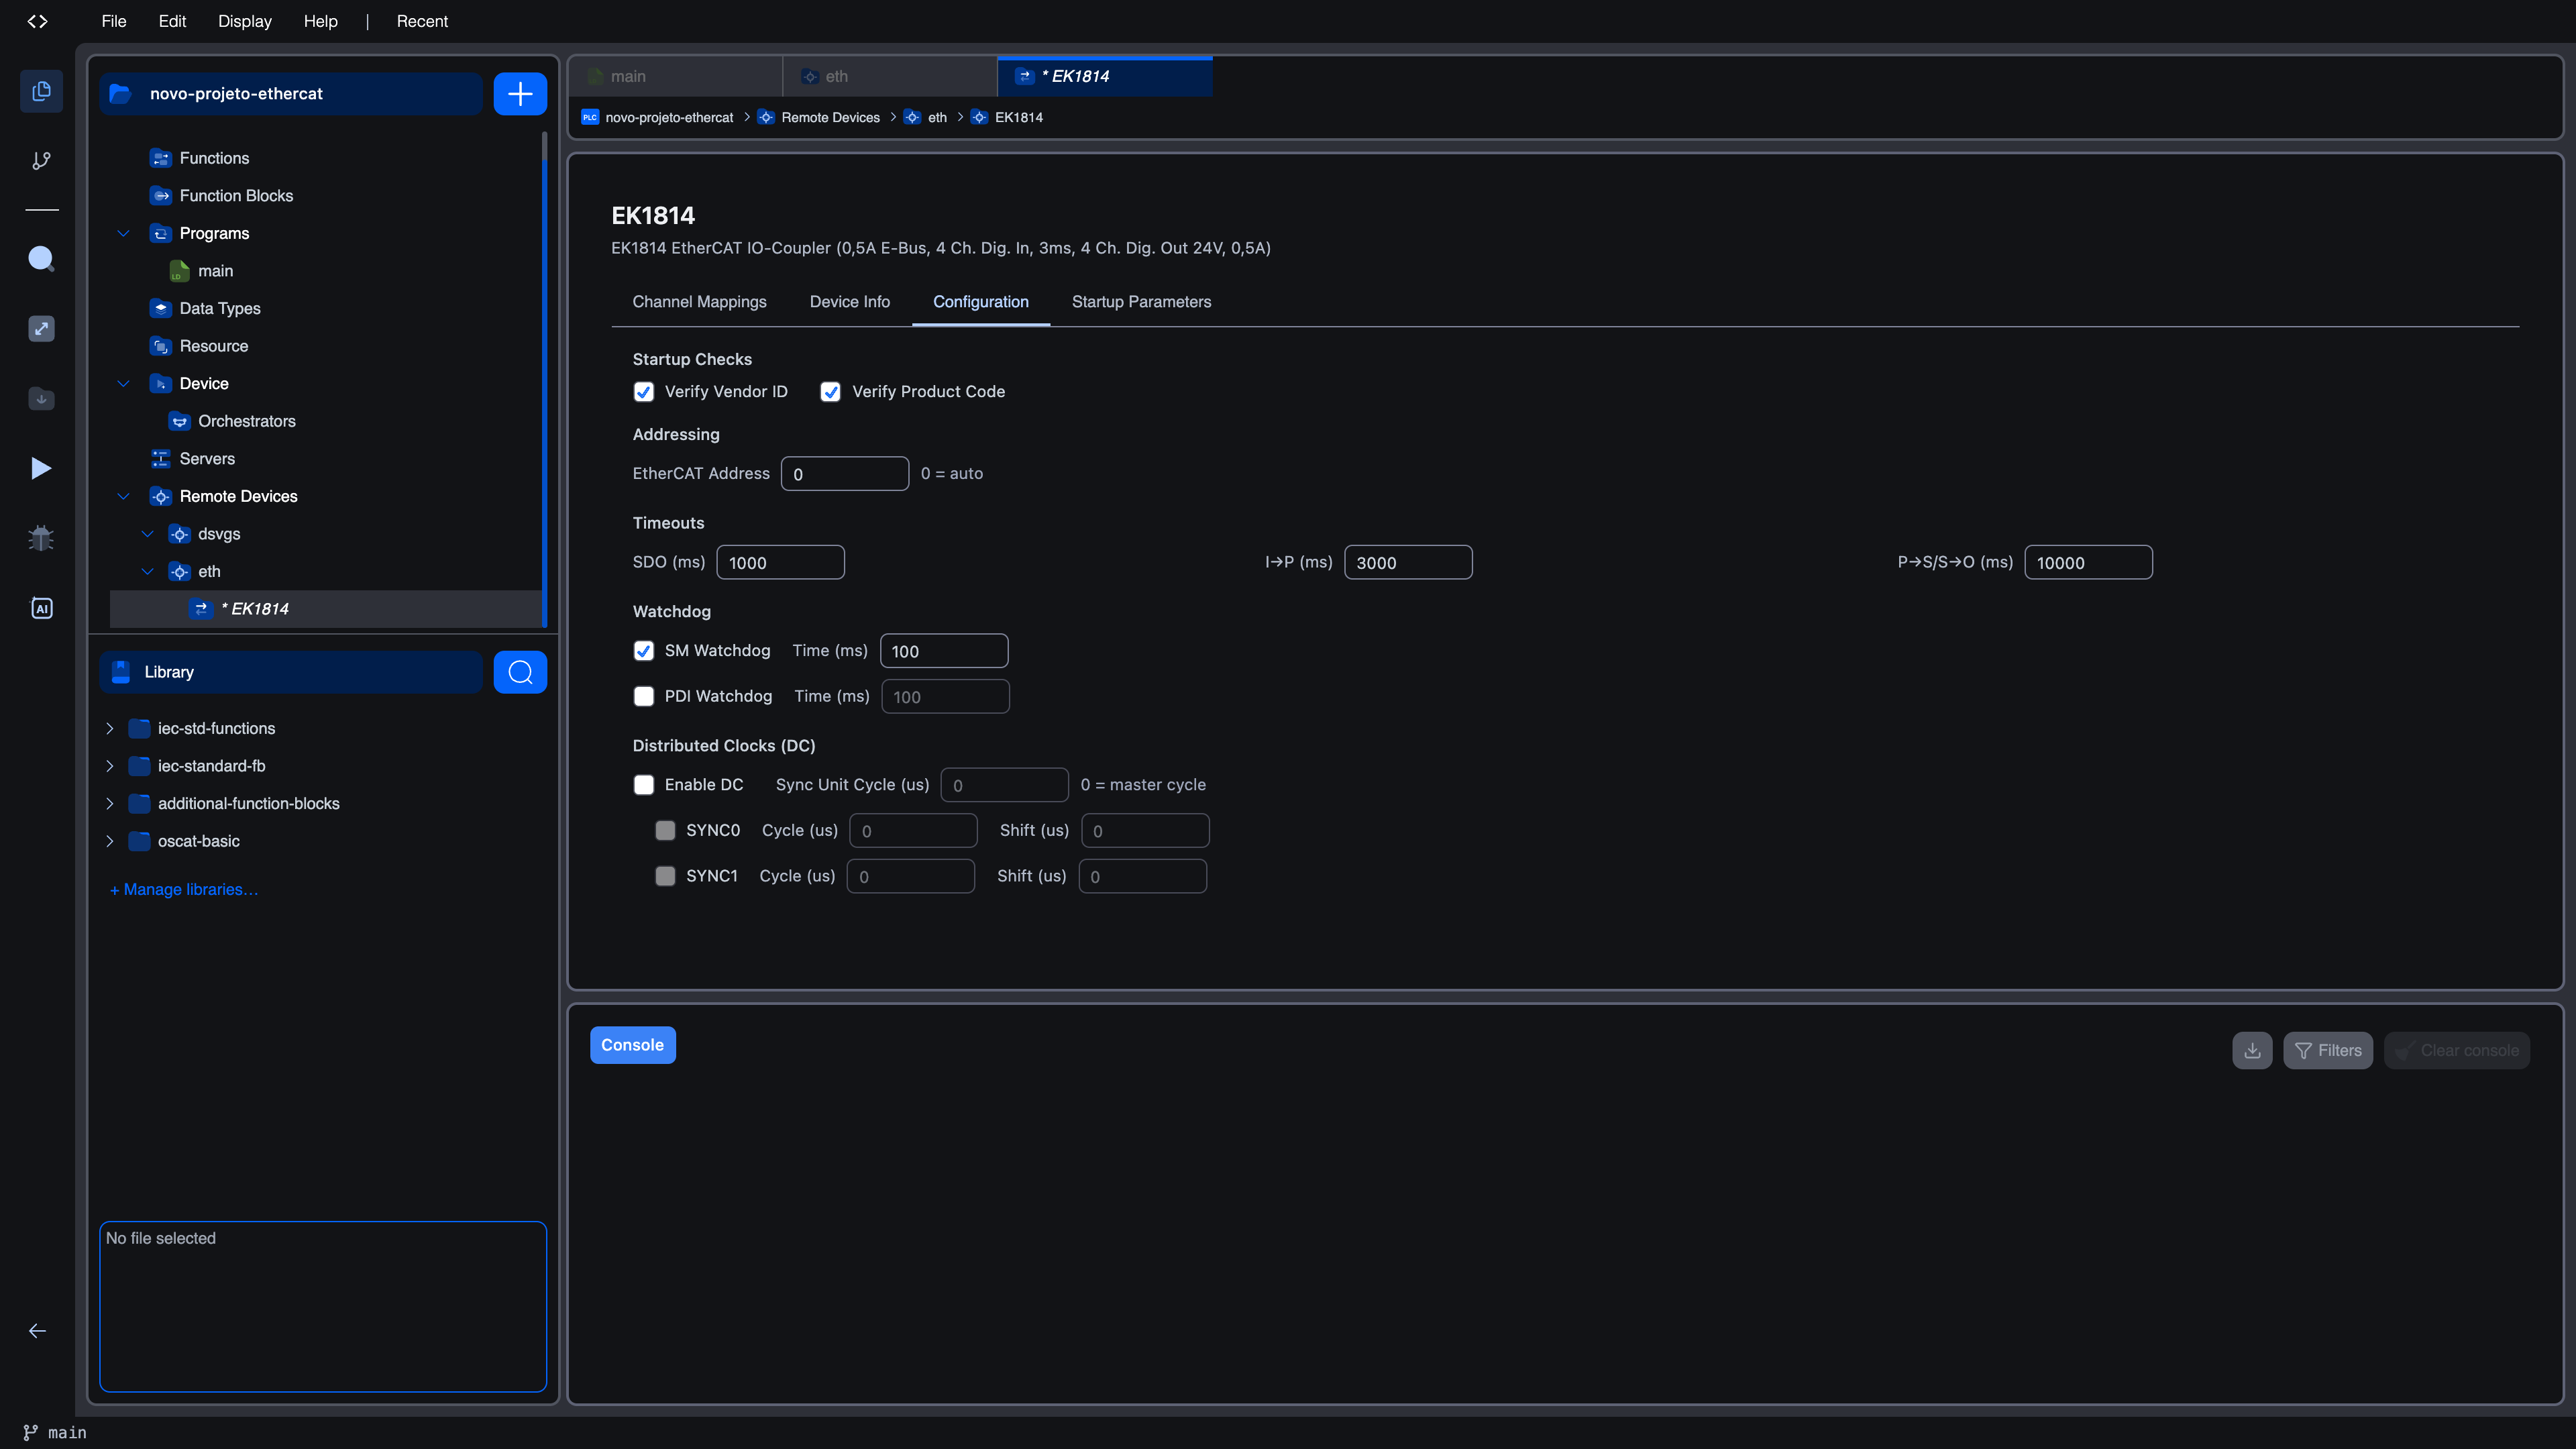Click the Orchestrators icon in tree
Viewport: 2576px width, 1449px height.
[x=179, y=421]
